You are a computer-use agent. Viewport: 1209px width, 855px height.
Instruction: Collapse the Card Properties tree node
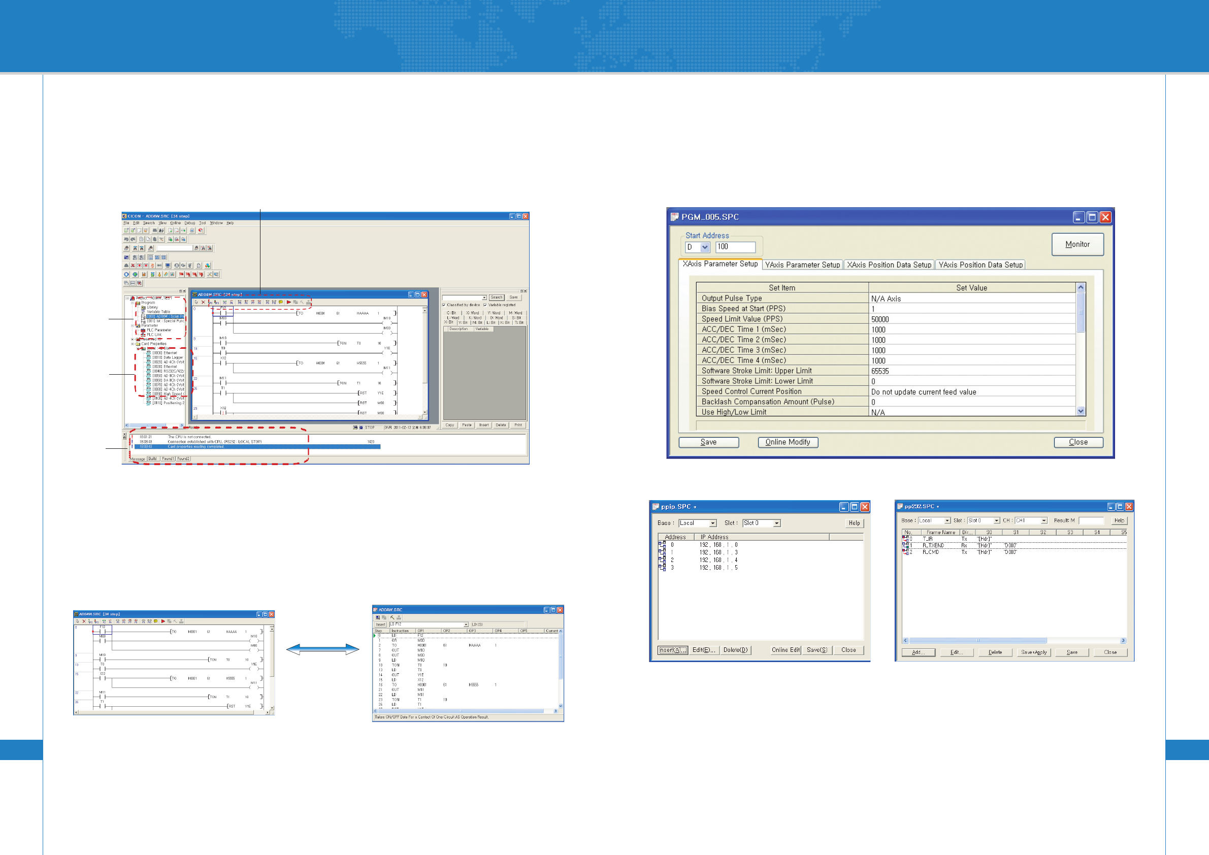pyautogui.click(x=133, y=344)
